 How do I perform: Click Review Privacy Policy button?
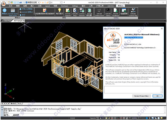141,96
